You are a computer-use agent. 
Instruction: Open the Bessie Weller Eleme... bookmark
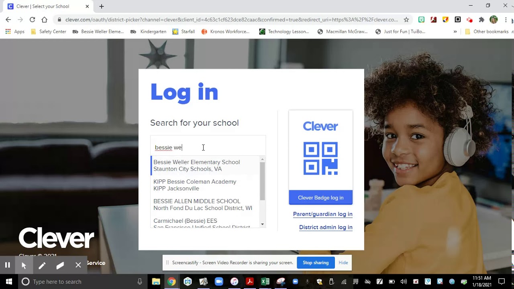(x=98, y=31)
